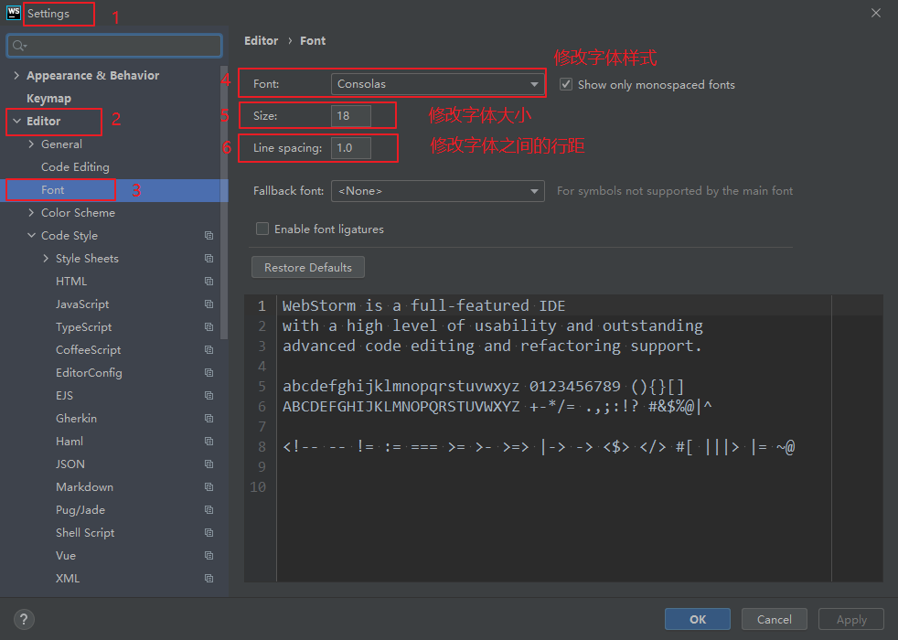Viewport: 898px width, 640px height.
Task: Collapse the Code Style chevron
Action: click(x=31, y=235)
